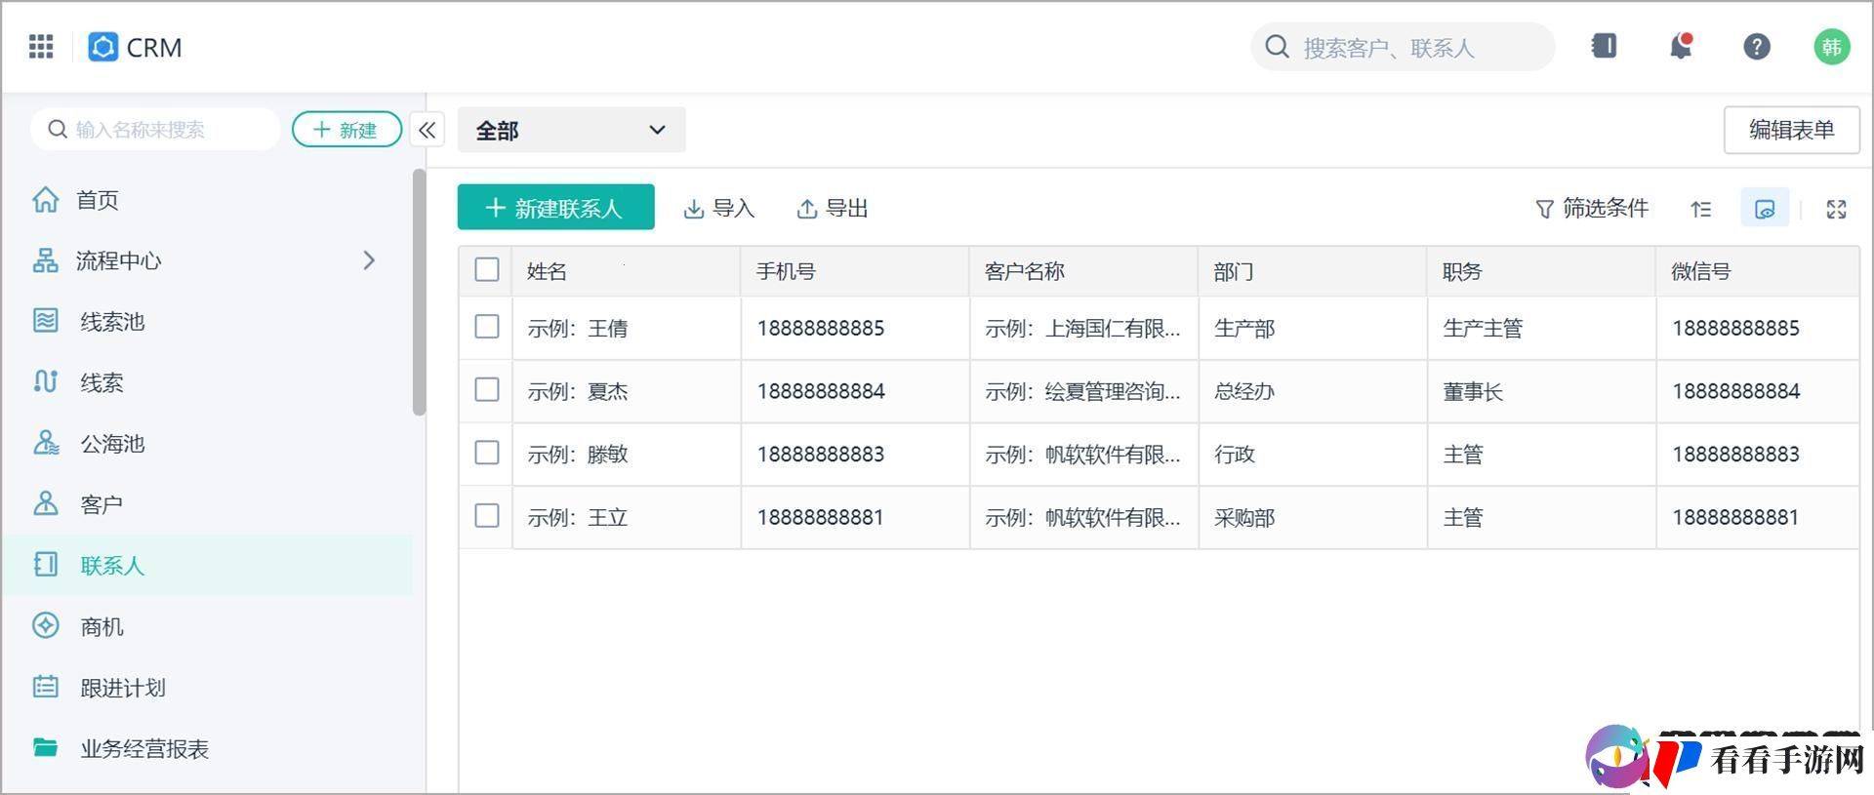Open the user avatar 韩
Image resolution: width=1874 pixels, height=795 pixels.
pyautogui.click(x=1831, y=47)
